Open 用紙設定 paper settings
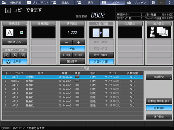Screen dimensions: 174x130 click(x=159, y=77)
